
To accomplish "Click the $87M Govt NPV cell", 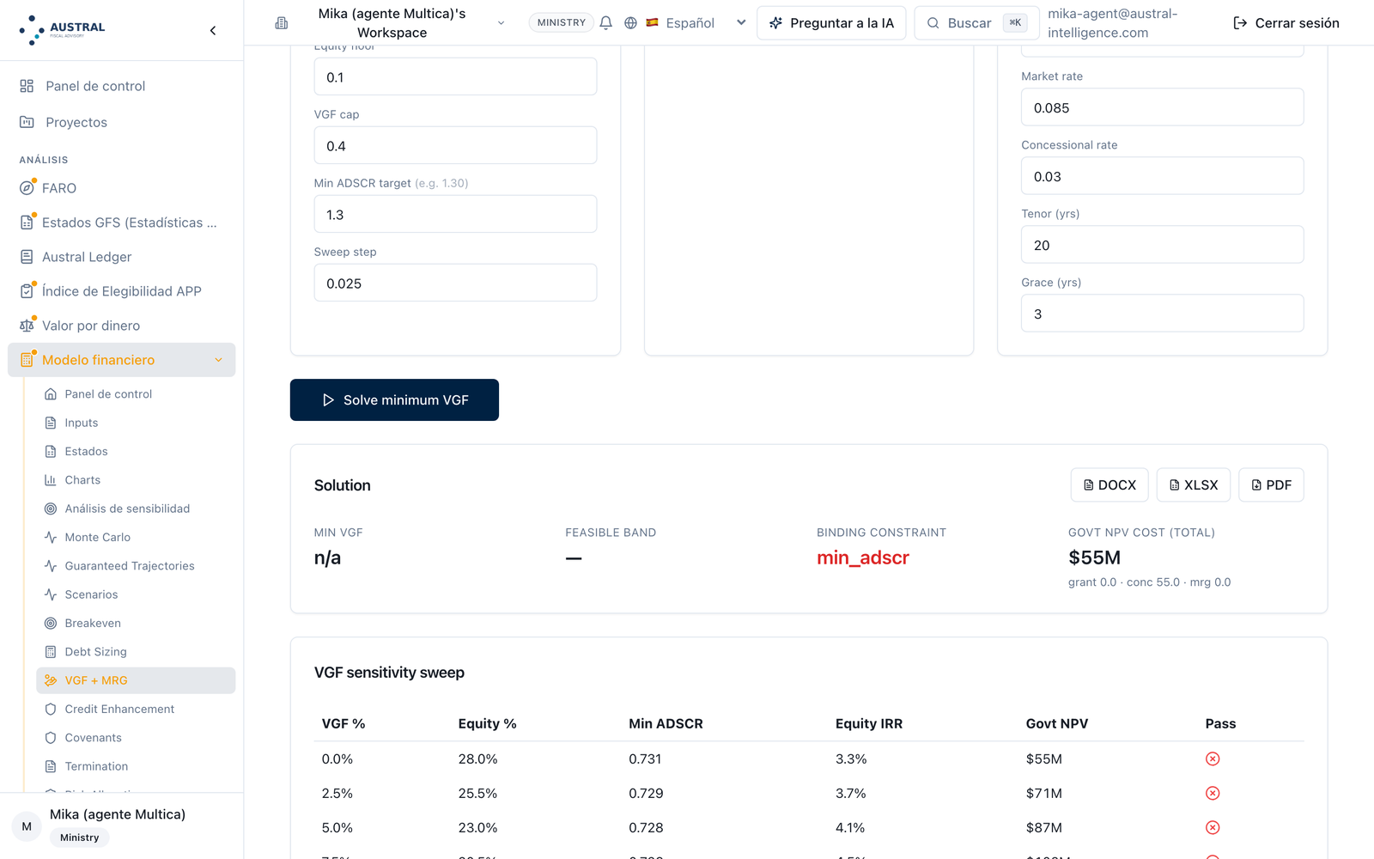I will tap(1043, 827).
